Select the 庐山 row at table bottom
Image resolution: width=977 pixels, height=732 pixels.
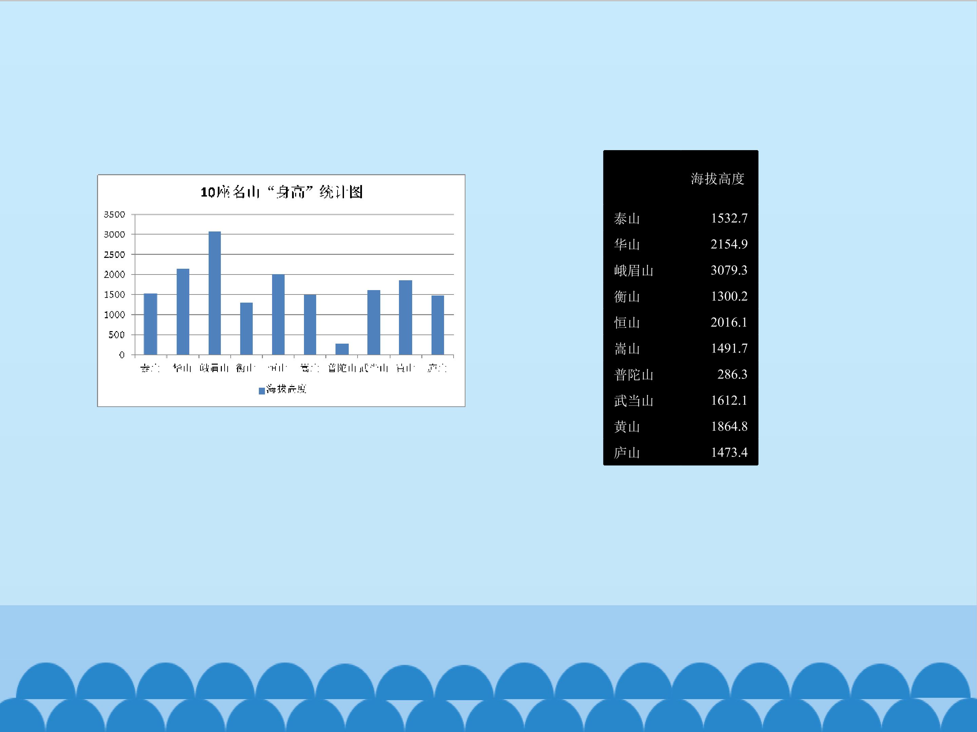click(x=681, y=452)
